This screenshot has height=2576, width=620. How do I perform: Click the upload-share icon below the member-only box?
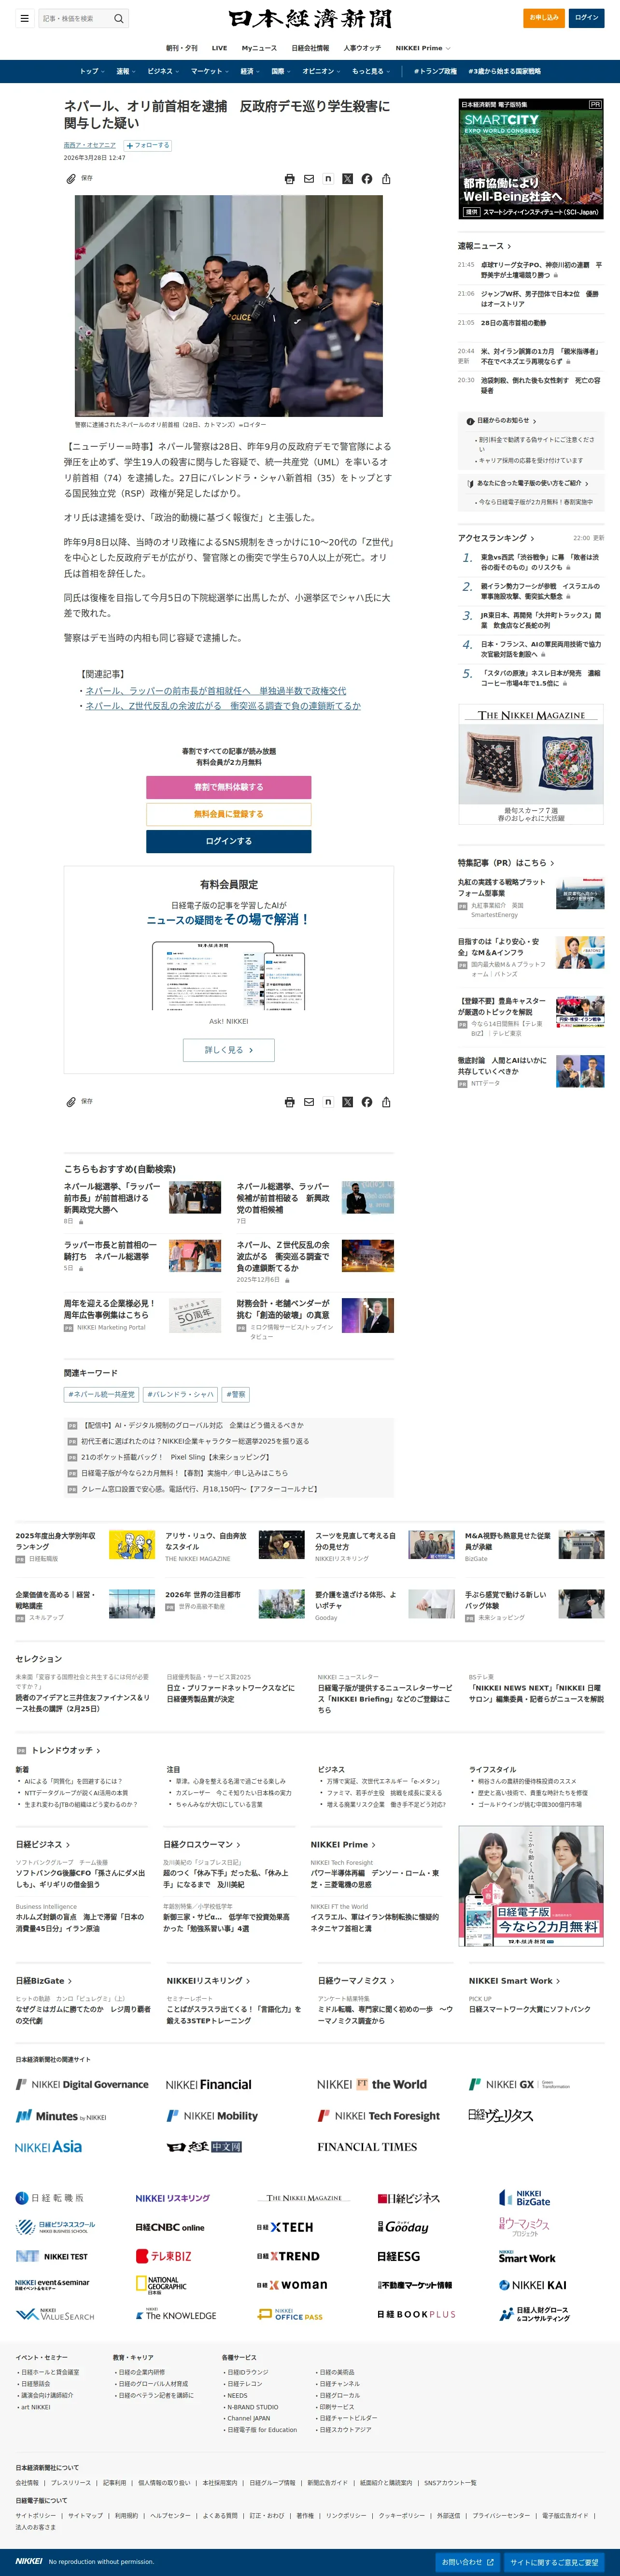(x=386, y=1102)
